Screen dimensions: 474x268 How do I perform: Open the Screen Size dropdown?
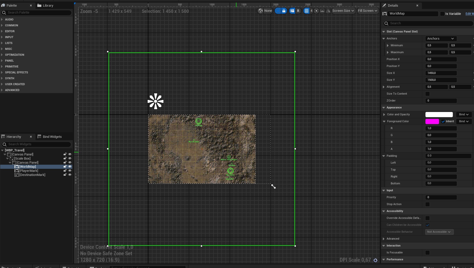[343, 11]
